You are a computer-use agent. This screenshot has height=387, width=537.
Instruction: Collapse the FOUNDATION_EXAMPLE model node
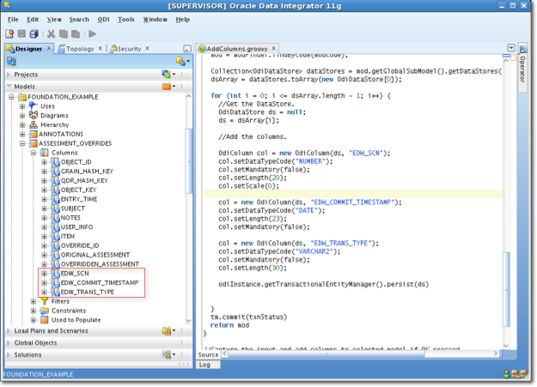click(11, 97)
